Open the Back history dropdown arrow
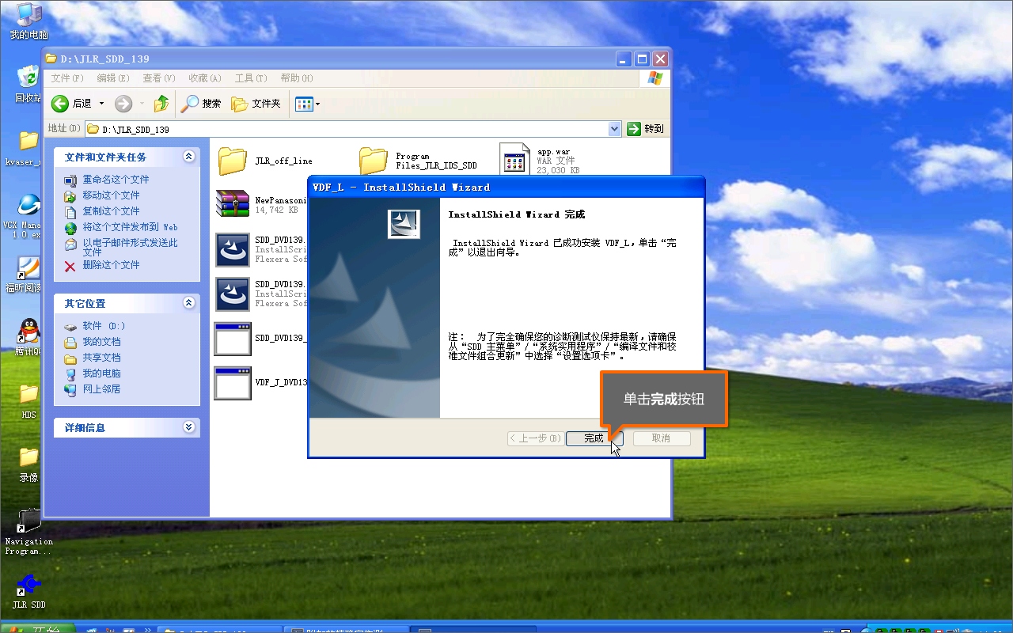Image resolution: width=1013 pixels, height=633 pixels. (x=101, y=104)
